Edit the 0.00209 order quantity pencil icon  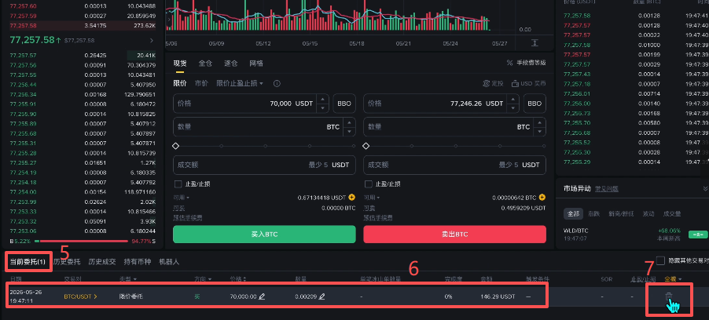322,297
